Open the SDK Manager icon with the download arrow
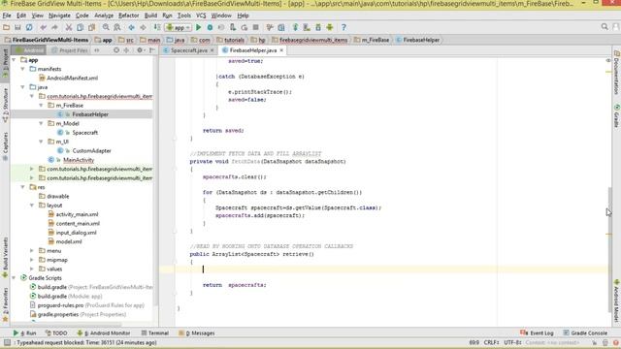The image size is (621, 349). [318, 27]
